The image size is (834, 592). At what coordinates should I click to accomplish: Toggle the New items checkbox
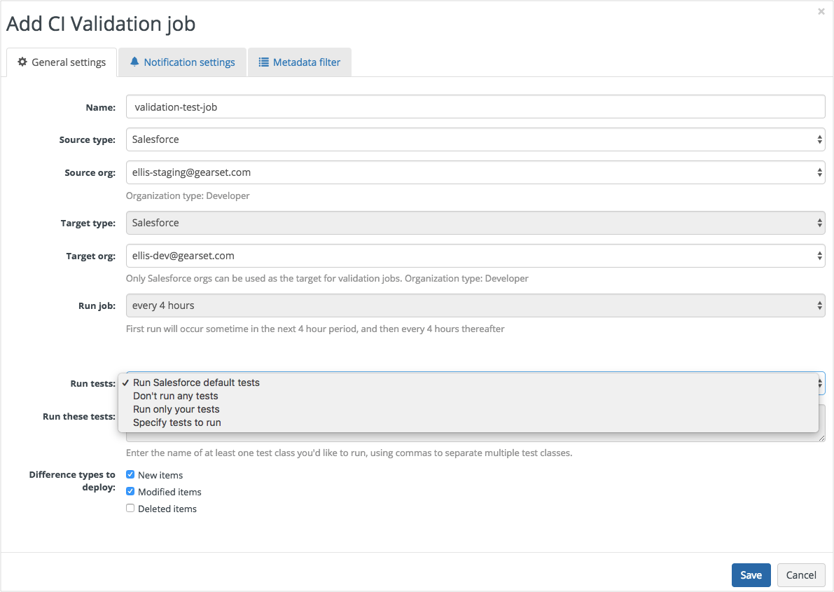[x=130, y=474]
